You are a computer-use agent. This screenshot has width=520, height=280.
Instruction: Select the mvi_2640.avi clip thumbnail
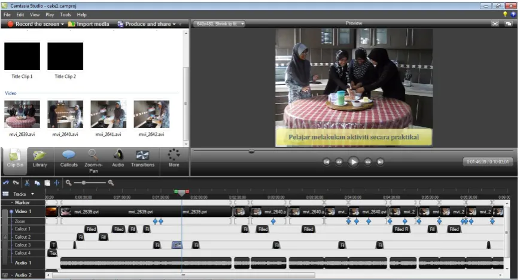pos(65,114)
